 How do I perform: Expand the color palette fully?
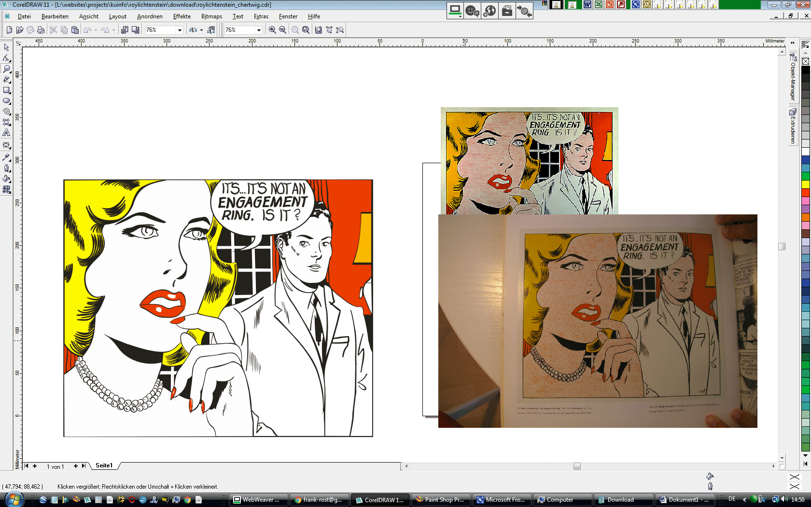coord(805,464)
